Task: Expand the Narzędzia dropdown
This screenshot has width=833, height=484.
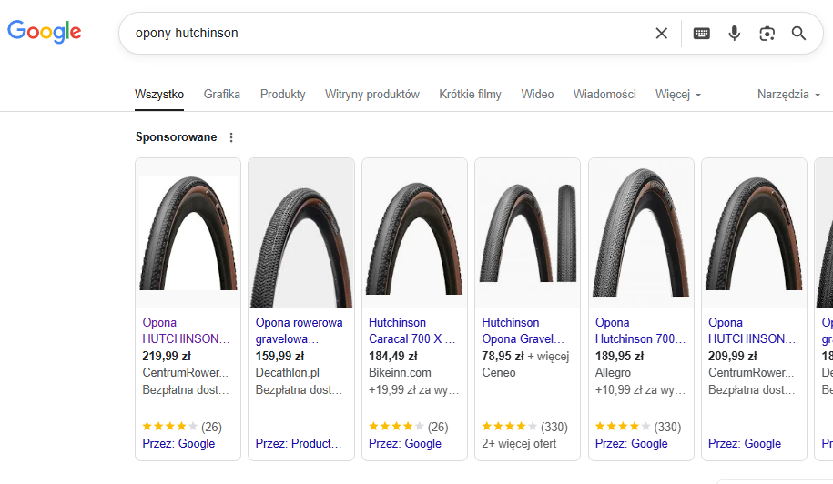Action: coord(788,95)
